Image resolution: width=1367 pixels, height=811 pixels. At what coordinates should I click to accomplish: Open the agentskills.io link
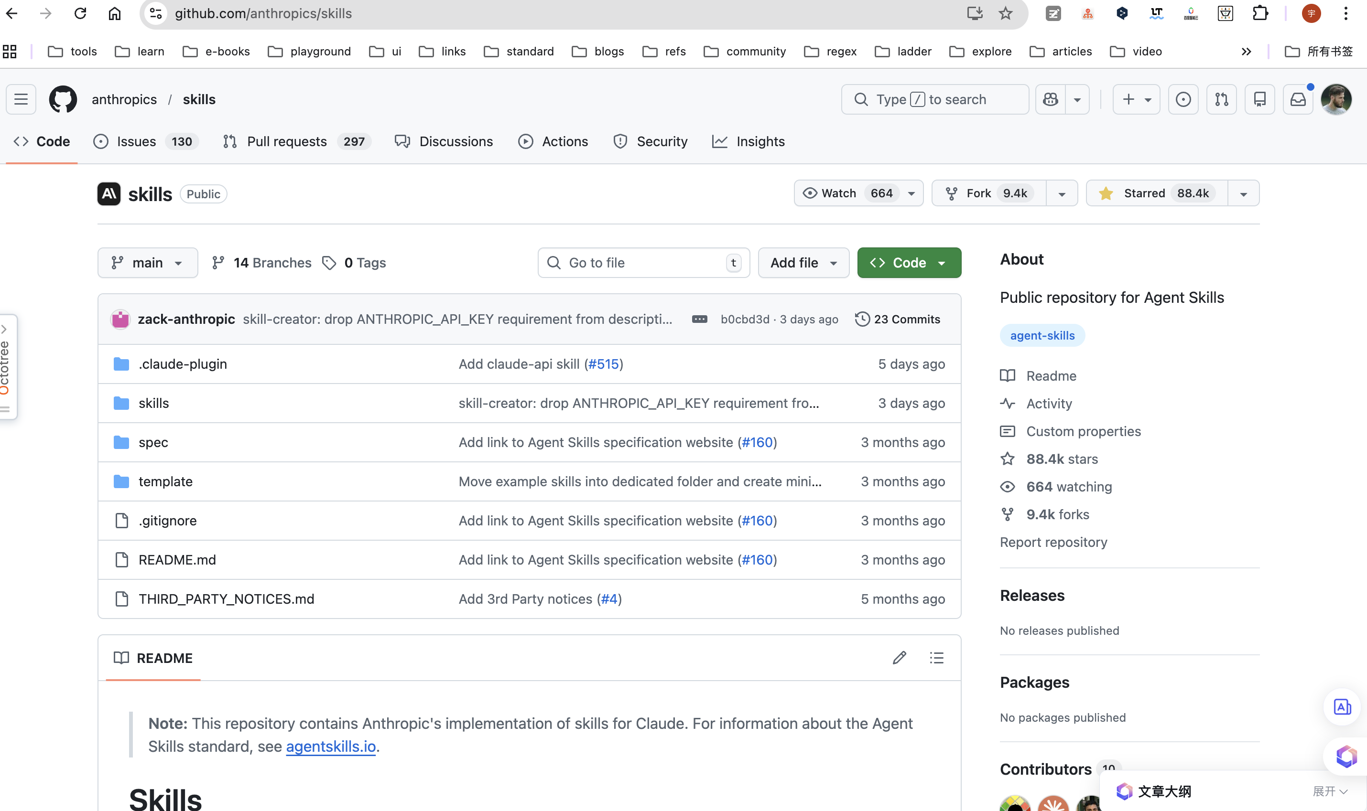tap(331, 747)
